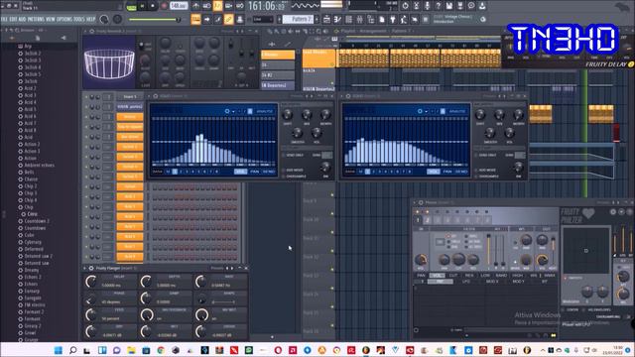Click the green main pitch slider in the toolbar
This screenshot has width=635, height=357.
(154, 19)
